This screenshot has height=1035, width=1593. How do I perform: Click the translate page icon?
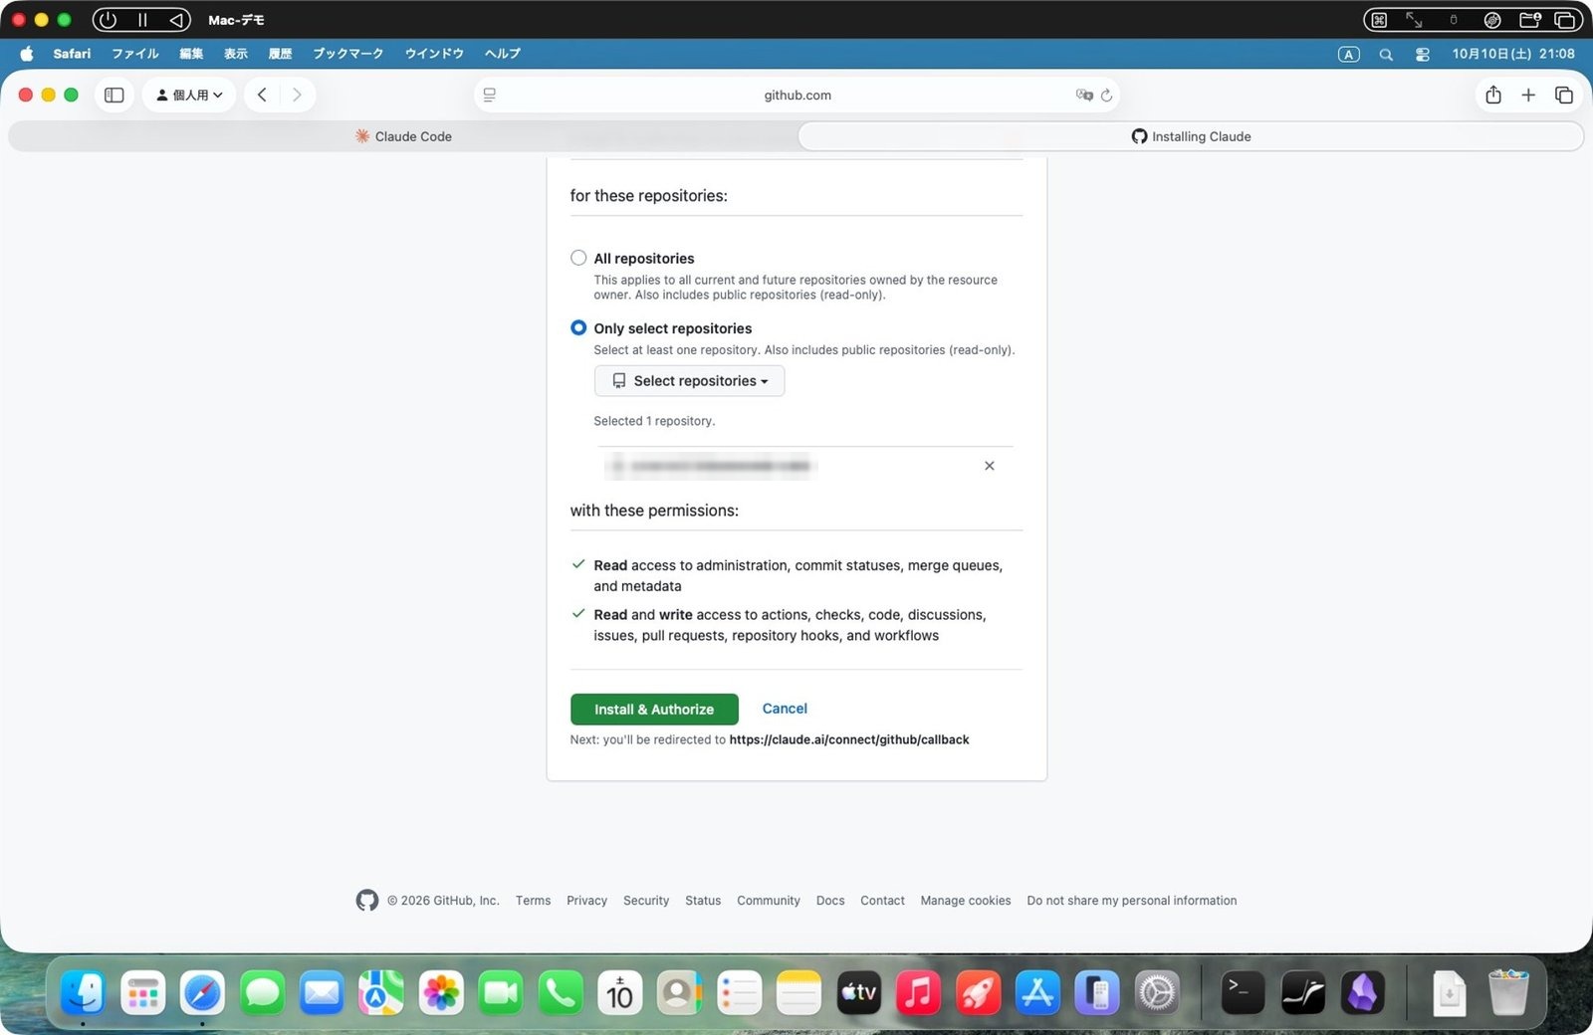click(x=1084, y=95)
